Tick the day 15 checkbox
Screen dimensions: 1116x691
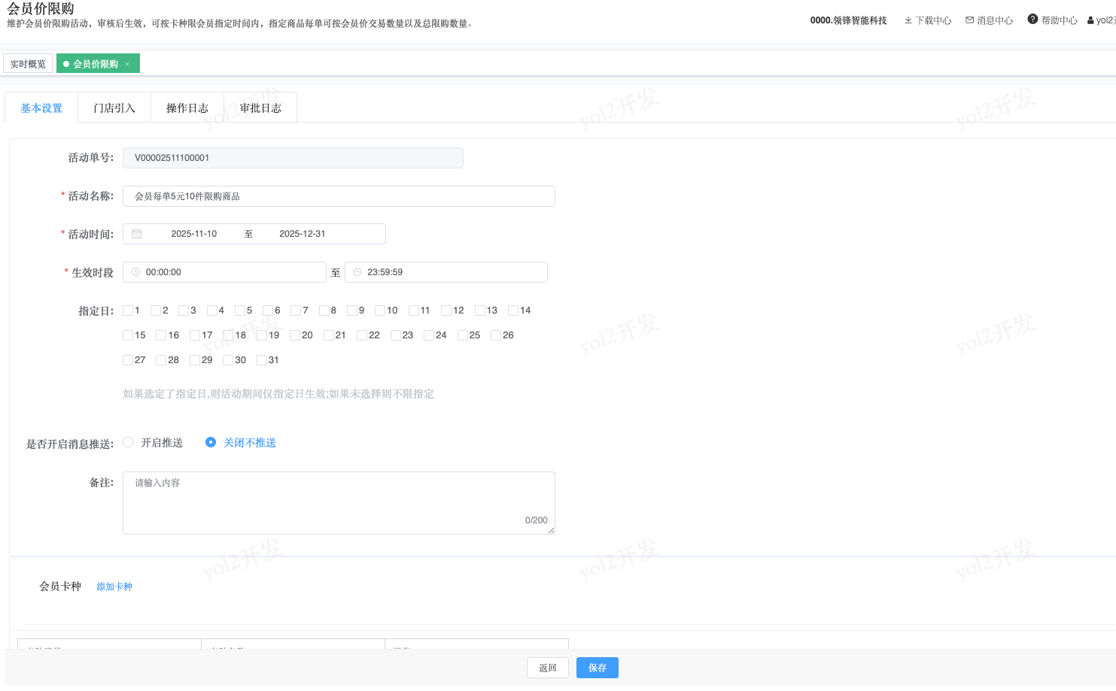point(128,335)
